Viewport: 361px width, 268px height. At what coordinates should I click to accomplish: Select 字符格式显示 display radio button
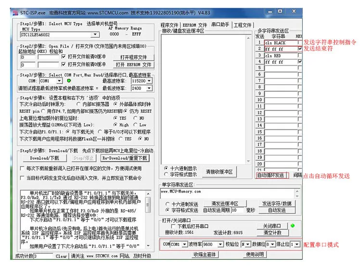(x=166, y=174)
